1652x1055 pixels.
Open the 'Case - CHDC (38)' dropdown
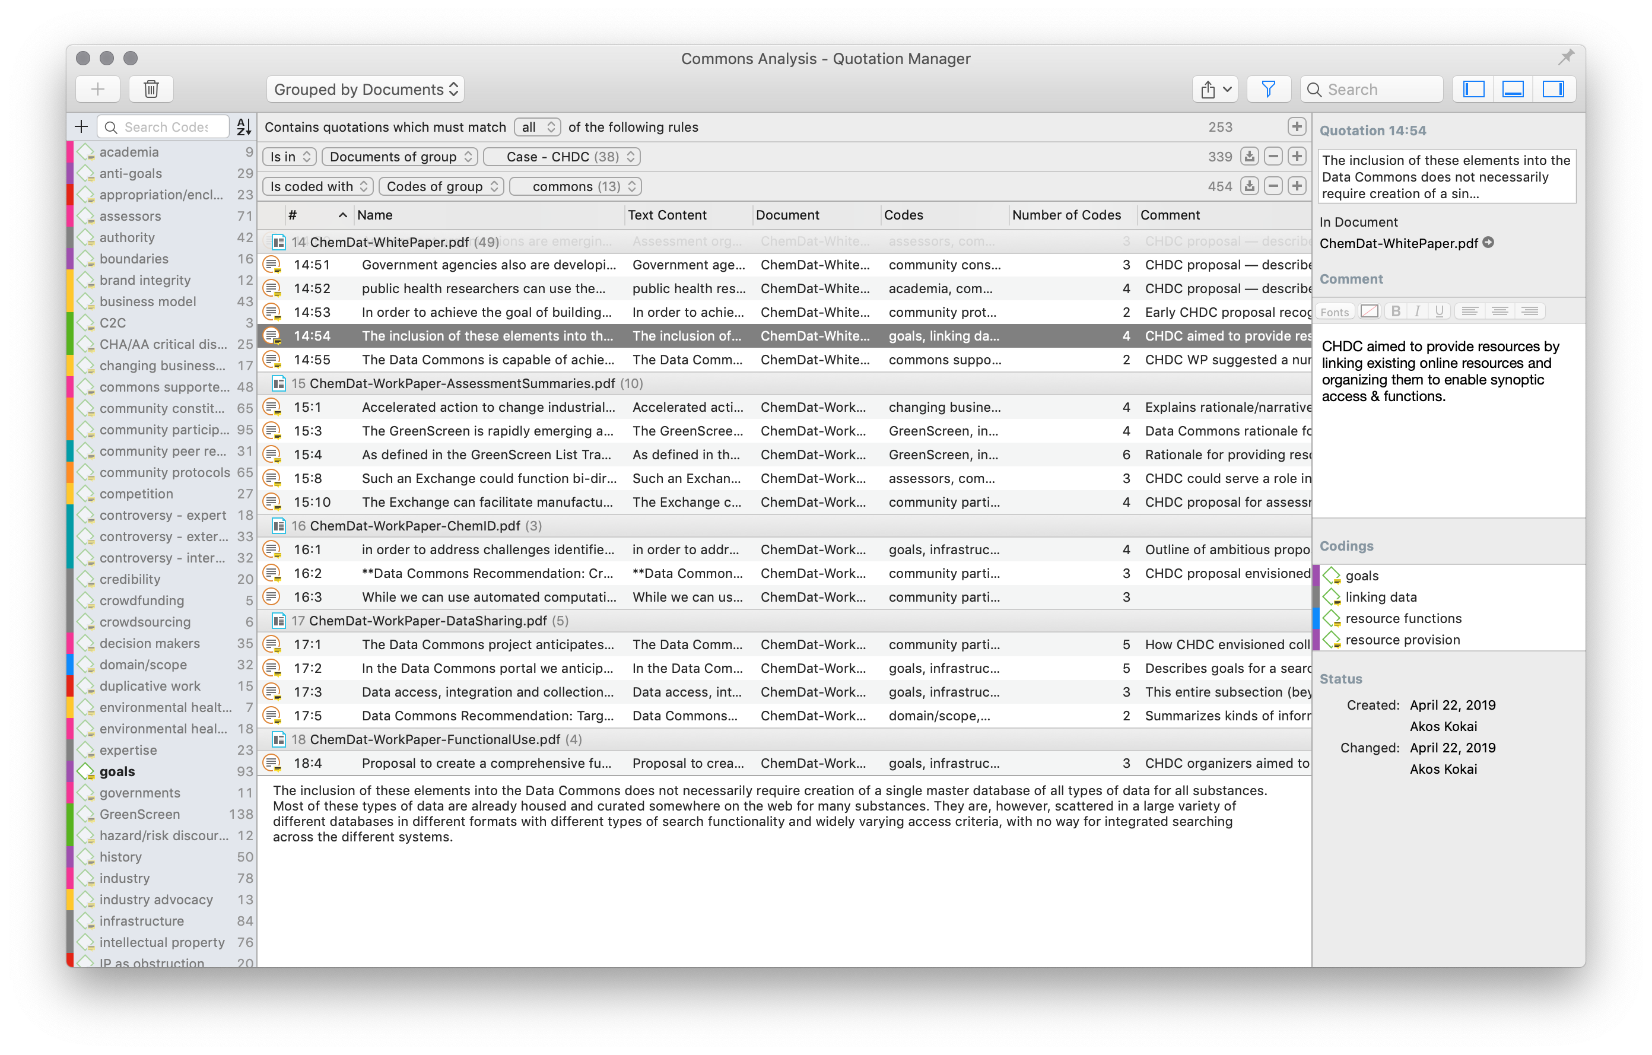(563, 157)
